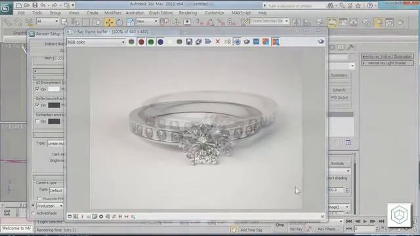This screenshot has height=236, width=420.
Task: Click the Symmetry modifier button
Action: coord(339,75)
